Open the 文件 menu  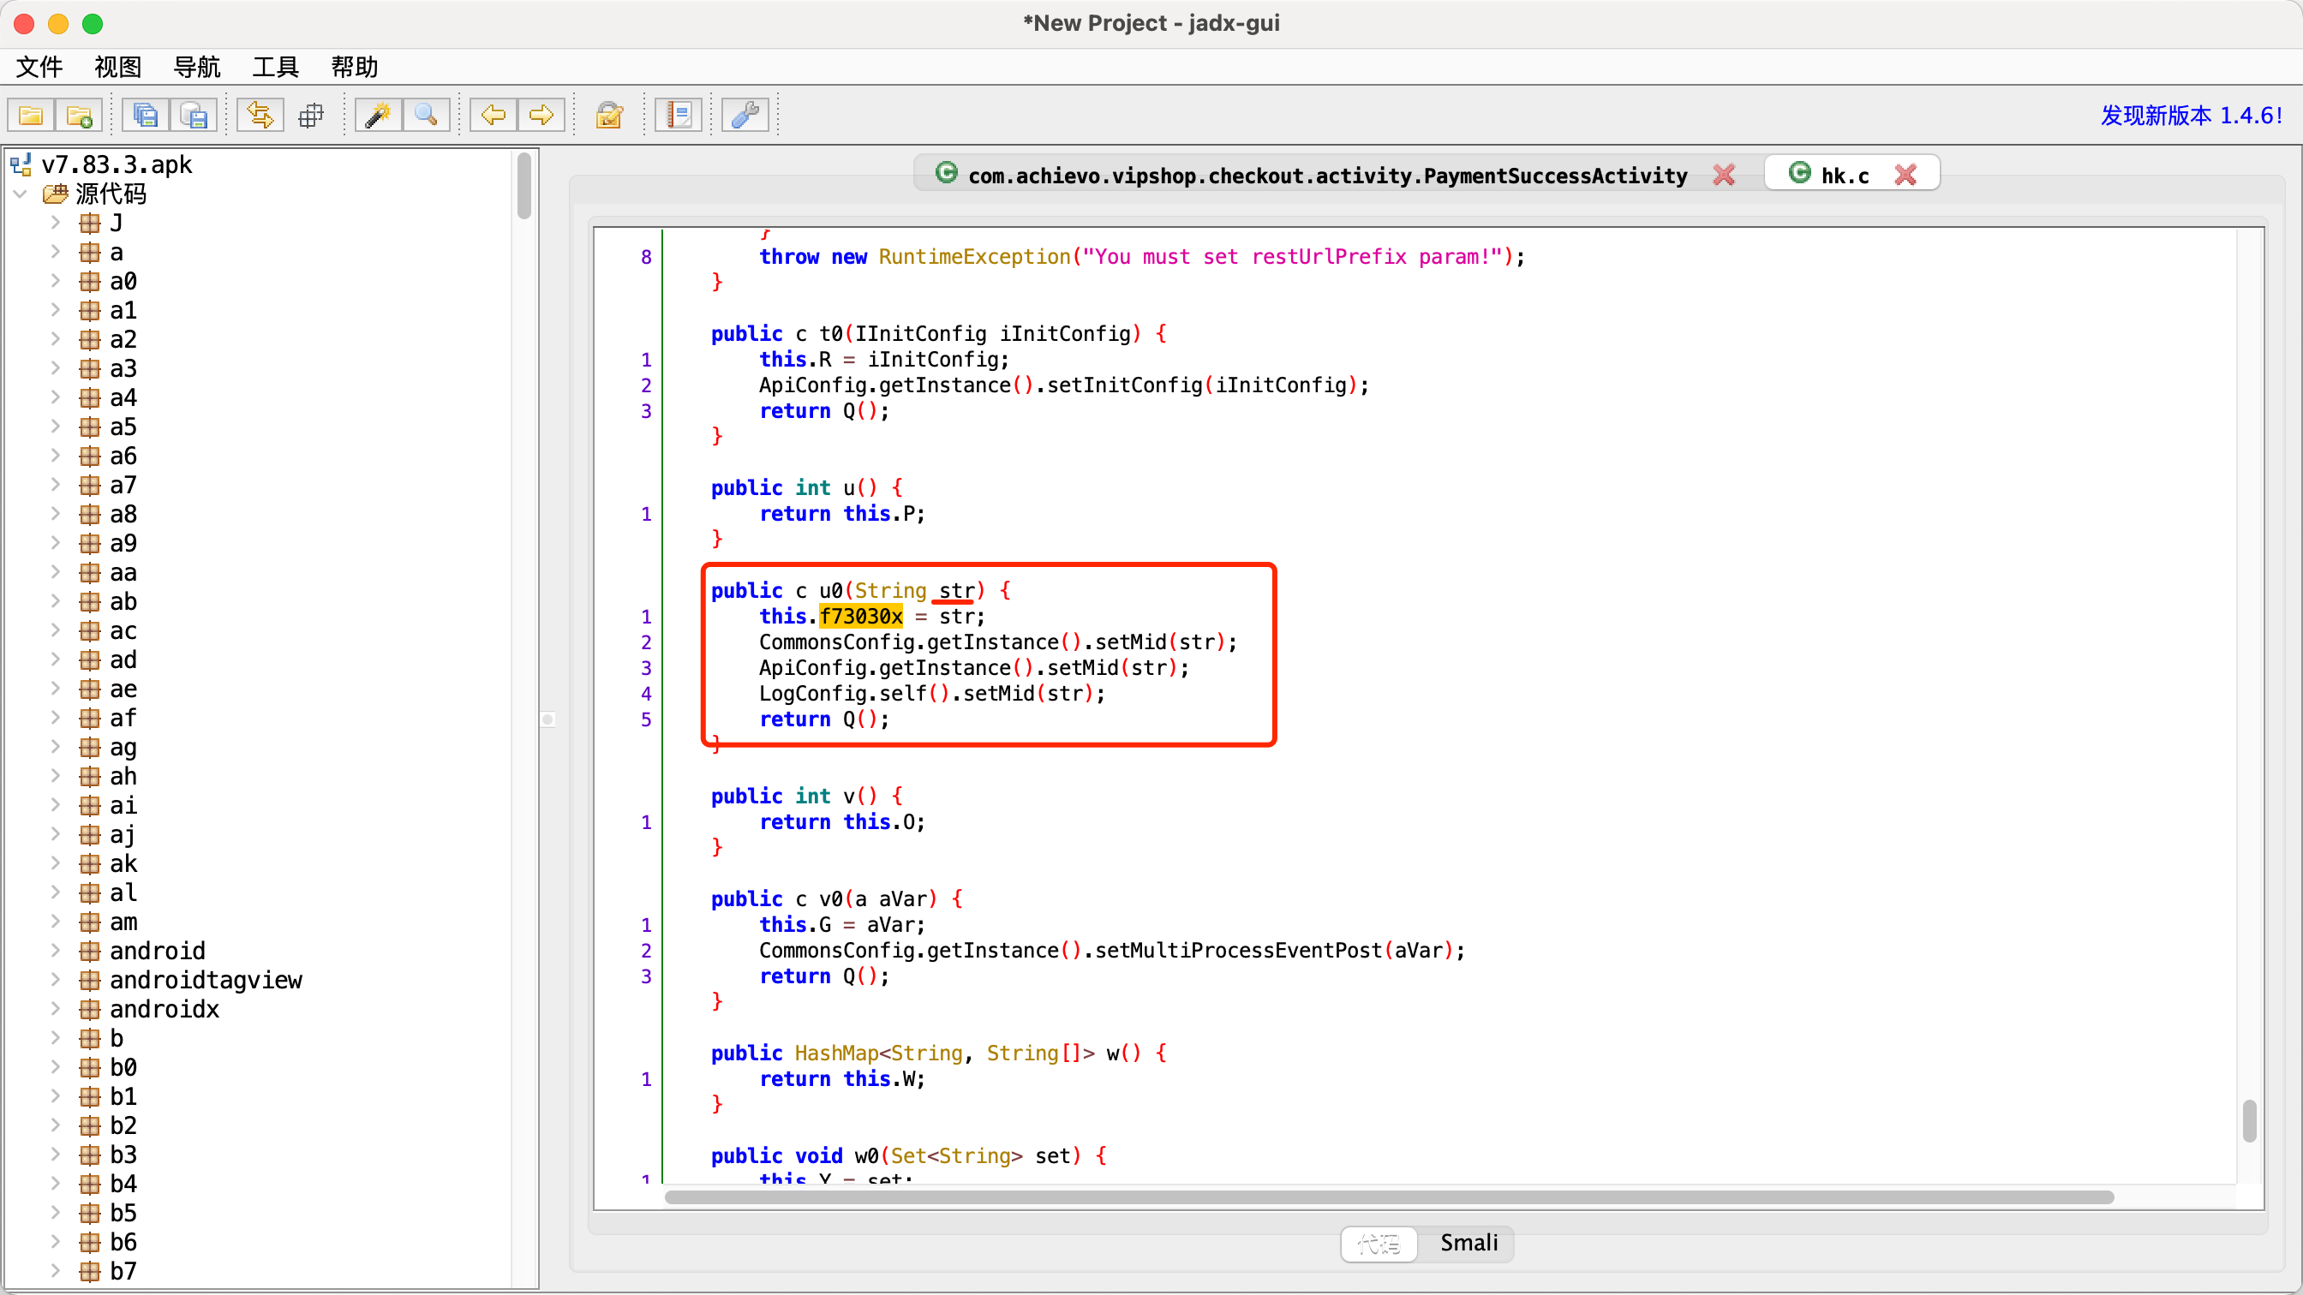(x=39, y=67)
